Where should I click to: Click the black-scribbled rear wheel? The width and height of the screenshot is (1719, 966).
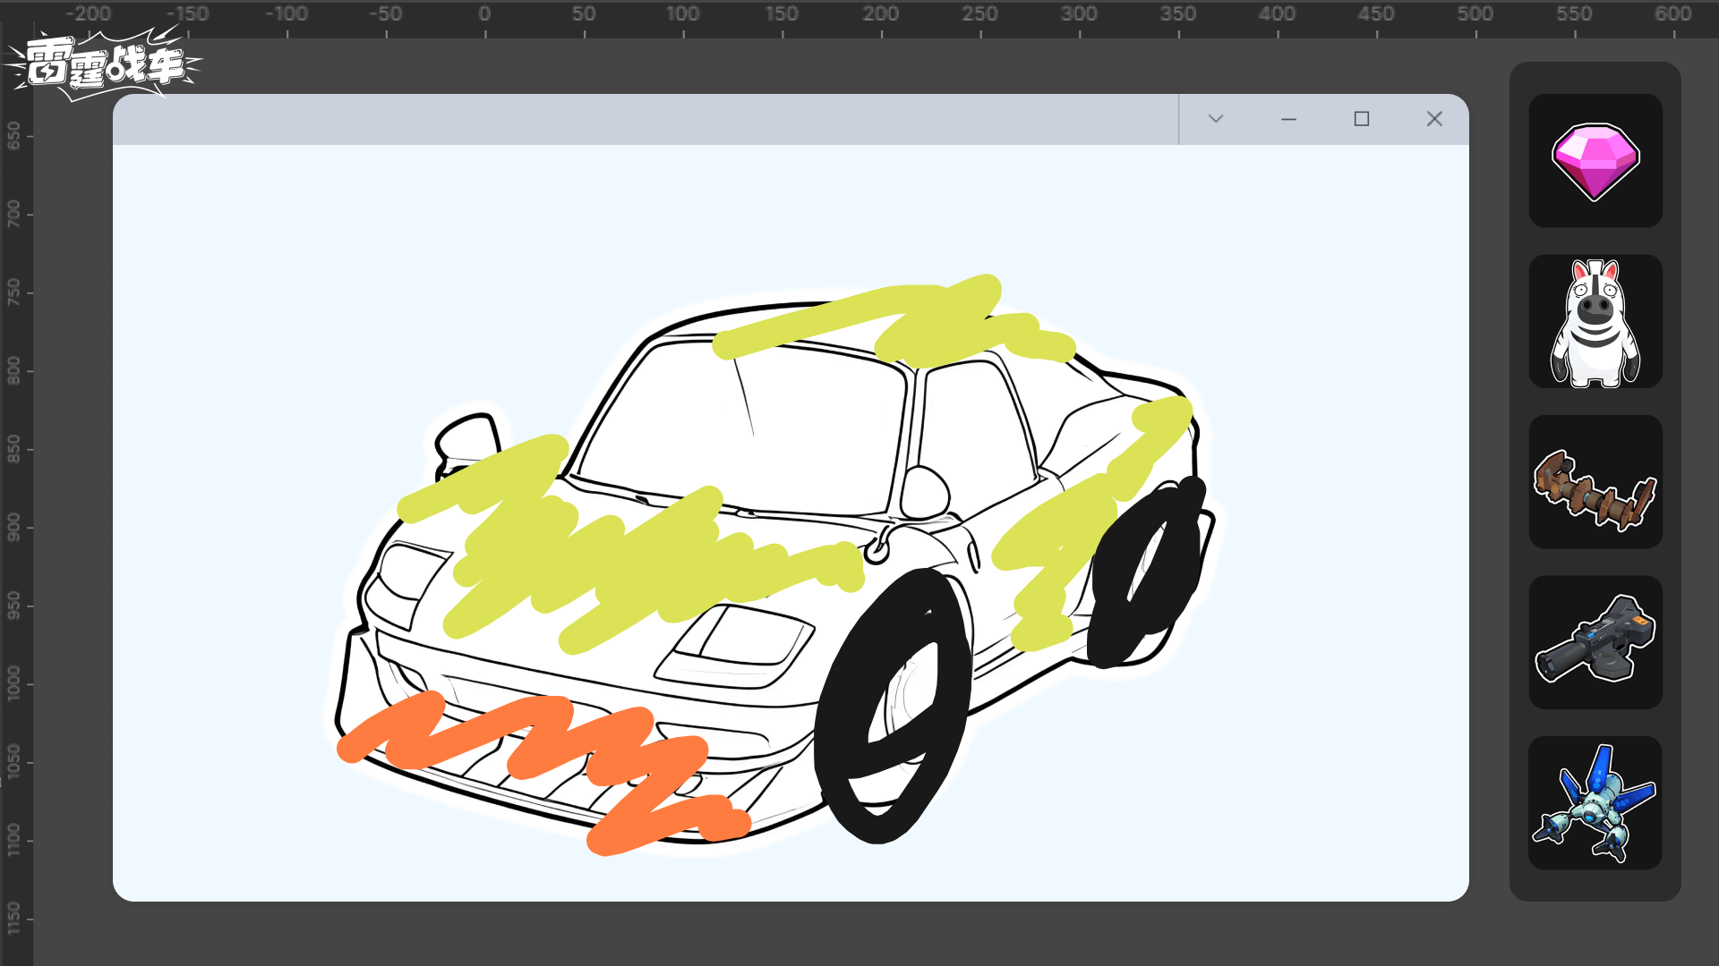(x=1146, y=572)
